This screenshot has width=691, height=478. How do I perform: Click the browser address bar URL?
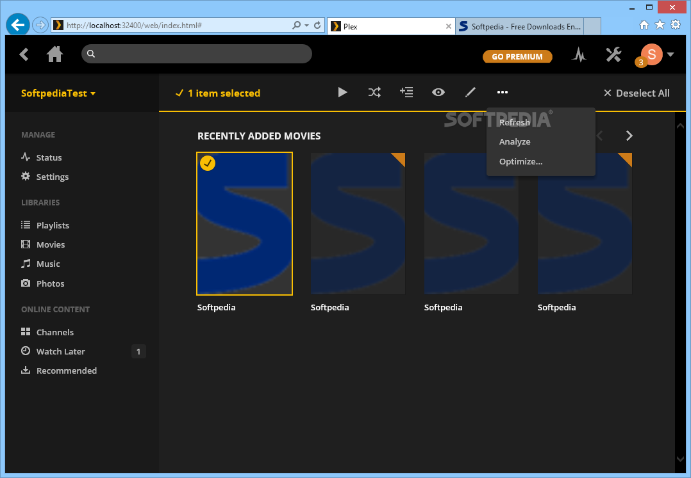click(134, 26)
